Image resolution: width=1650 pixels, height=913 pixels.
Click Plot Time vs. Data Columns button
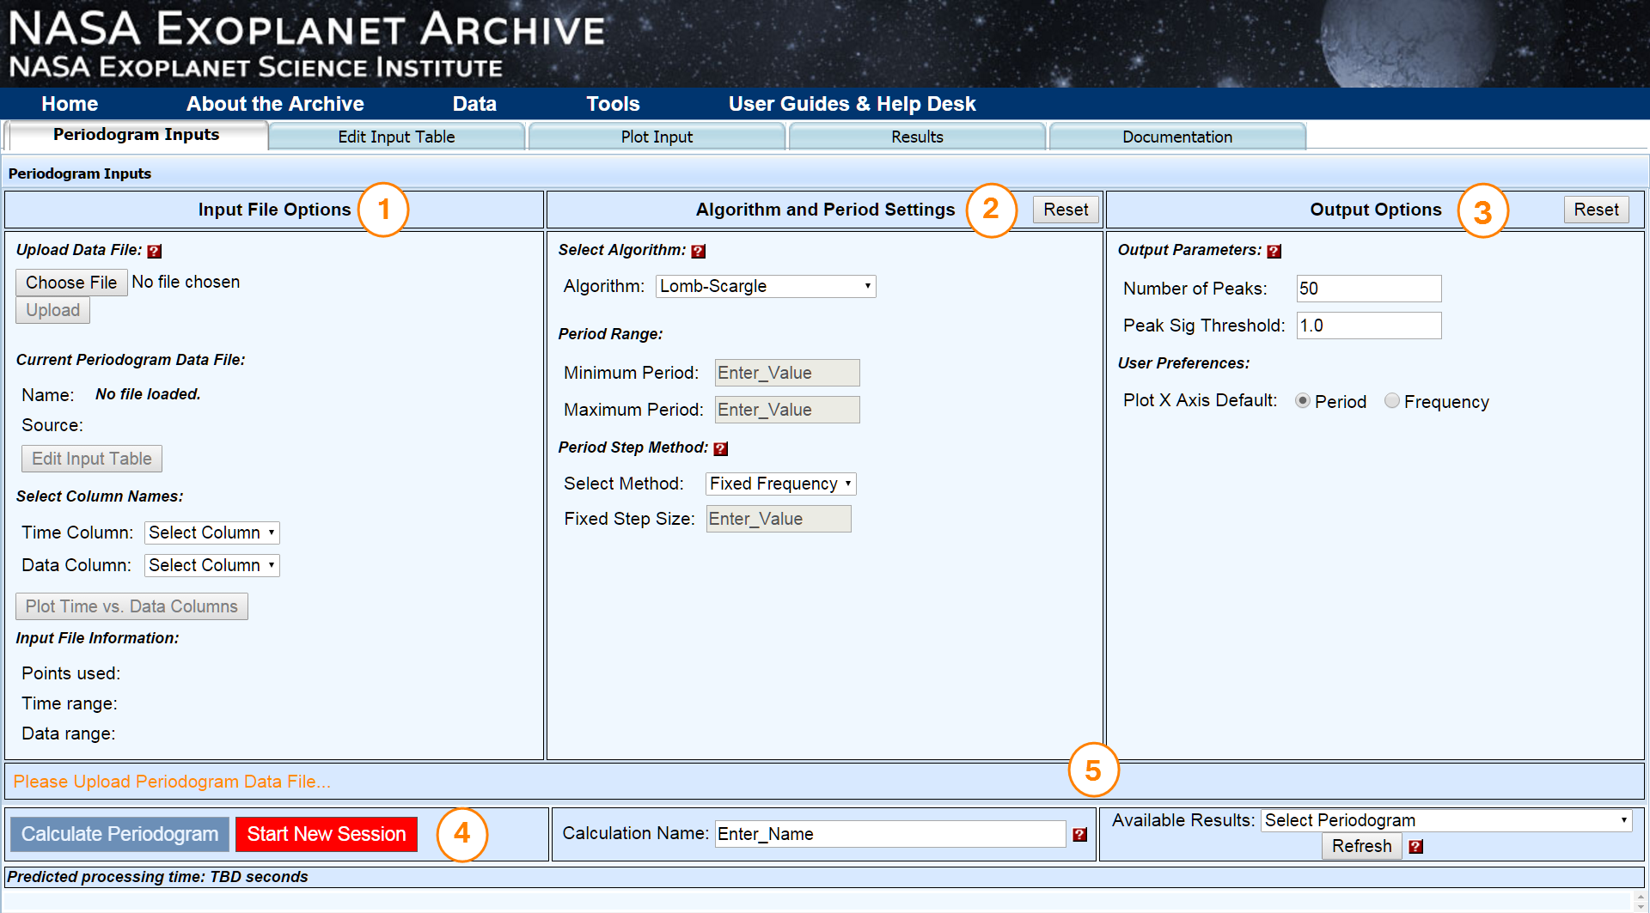click(131, 606)
